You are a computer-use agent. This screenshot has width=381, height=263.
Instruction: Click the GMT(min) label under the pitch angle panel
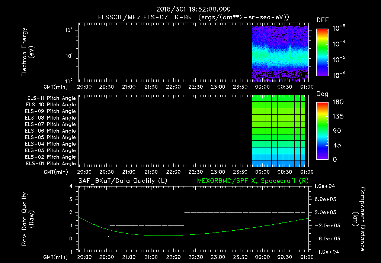[56, 172]
